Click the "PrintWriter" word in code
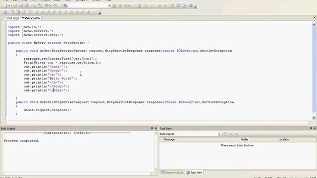Screen dimensions: 317x178 point(35,63)
